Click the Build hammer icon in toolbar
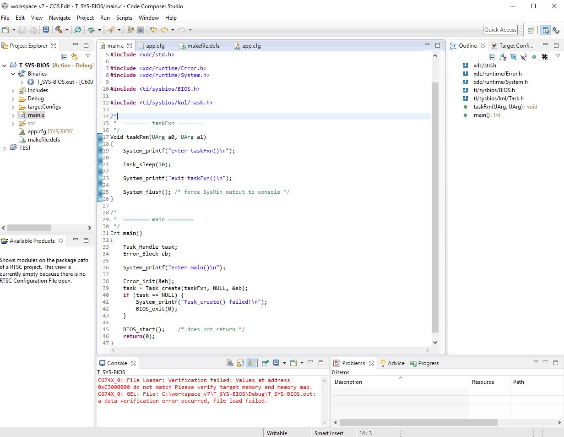This screenshot has height=437, width=564. tap(59, 30)
